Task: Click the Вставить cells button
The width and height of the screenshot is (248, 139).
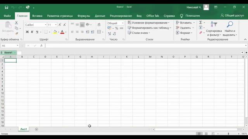Action: 184,23
